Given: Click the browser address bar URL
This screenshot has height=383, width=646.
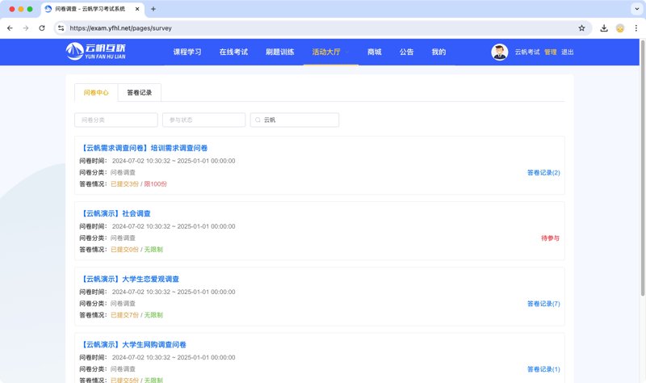Looking at the screenshot, I should coord(120,28).
